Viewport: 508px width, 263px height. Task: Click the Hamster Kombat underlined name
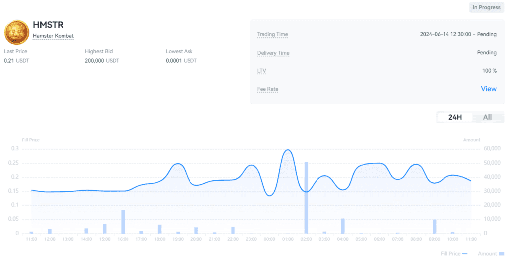pos(53,36)
